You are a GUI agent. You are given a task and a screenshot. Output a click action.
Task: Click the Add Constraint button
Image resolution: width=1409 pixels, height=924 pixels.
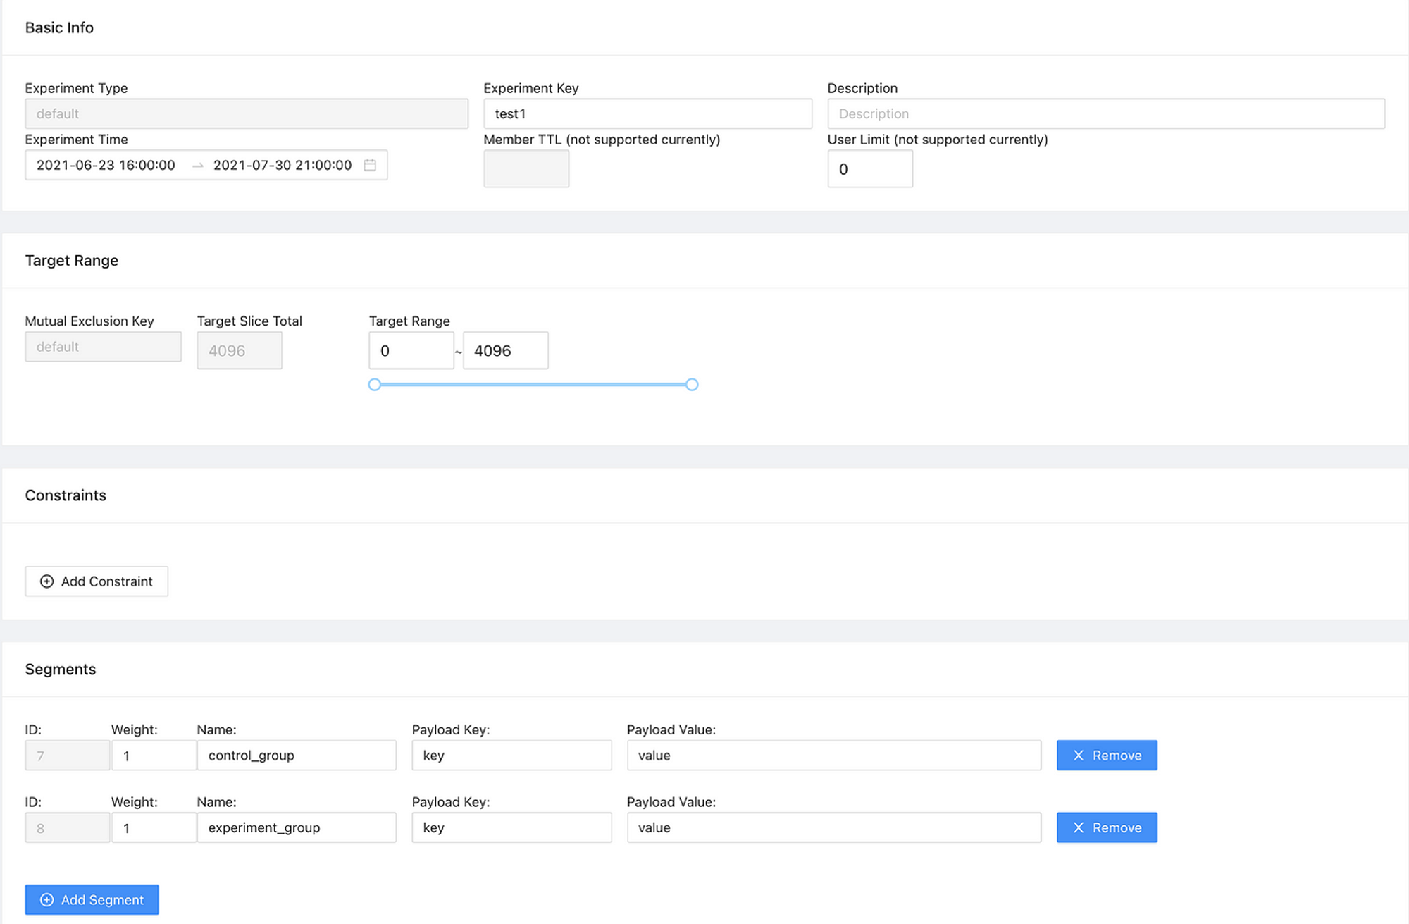pos(97,581)
